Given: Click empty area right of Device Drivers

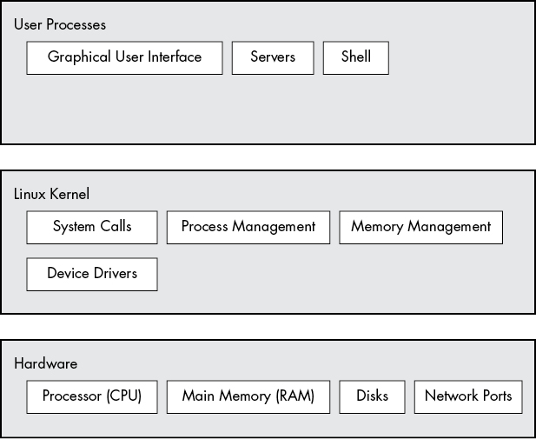Looking at the screenshot, I should 347,274.
